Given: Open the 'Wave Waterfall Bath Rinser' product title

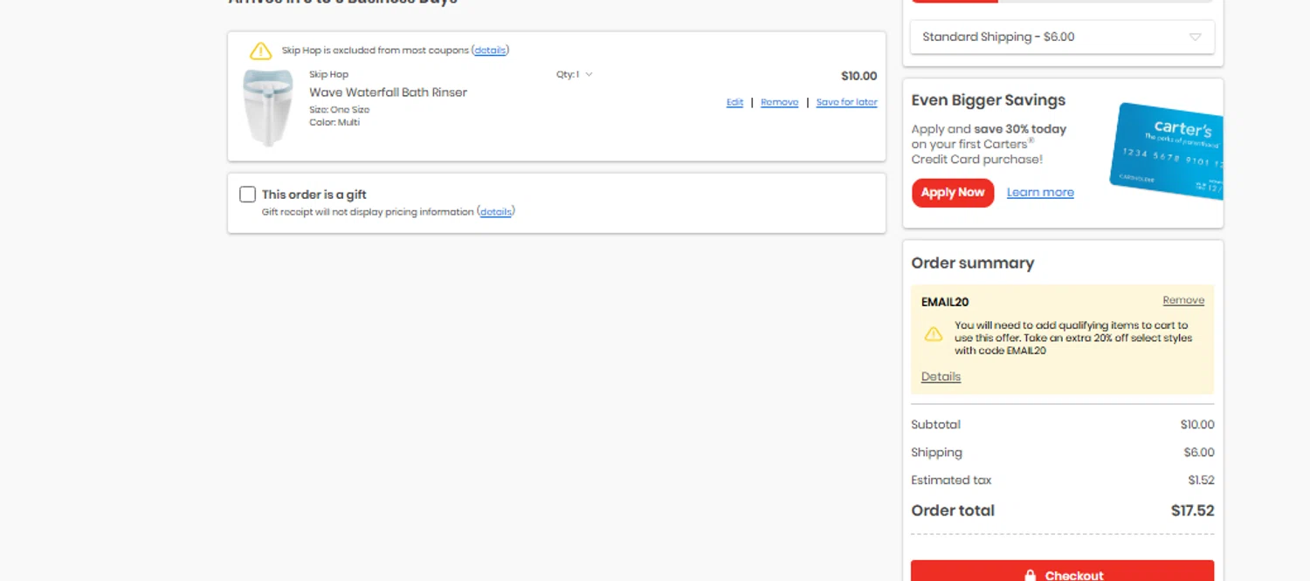Looking at the screenshot, I should coord(388,92).
